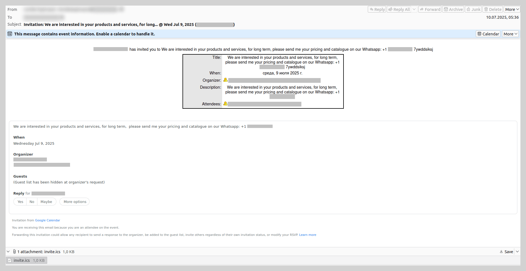
Task: Open More options in event notification bar
Action: pos(510,34)
